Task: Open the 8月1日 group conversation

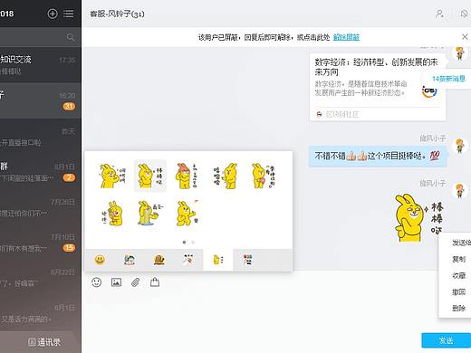Action: tap(41, 172)
